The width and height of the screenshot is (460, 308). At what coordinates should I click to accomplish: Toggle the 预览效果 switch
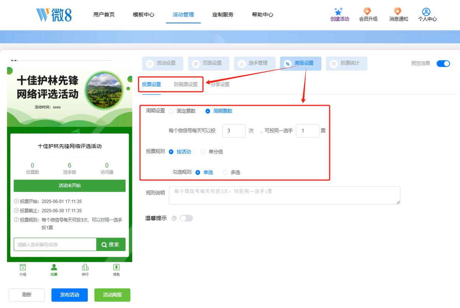coord(443,64)
